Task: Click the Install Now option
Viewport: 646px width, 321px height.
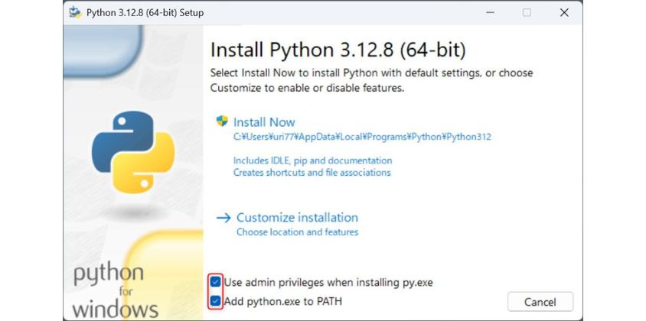Action: click(x=264, y=122)
